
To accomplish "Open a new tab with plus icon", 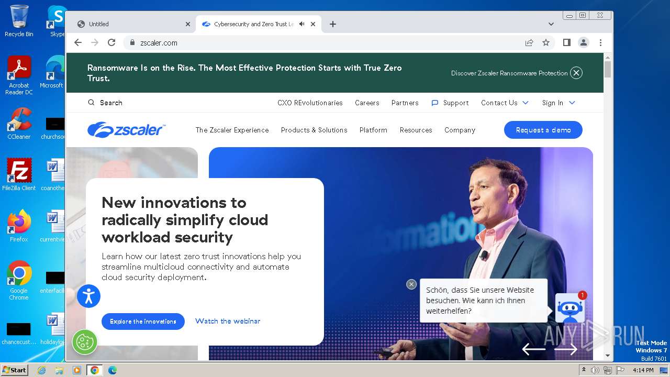I will pyautogui.click(x=333, y=24).
